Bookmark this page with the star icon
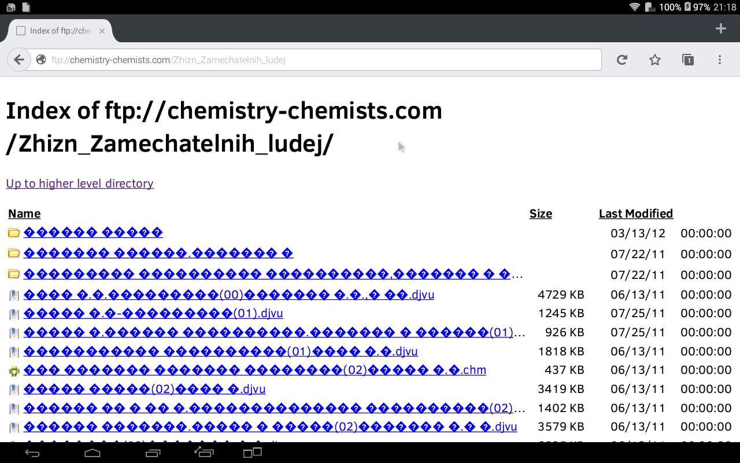Image resolution: width=740 pixels, height=463 pixels. [x=654, y=60]
